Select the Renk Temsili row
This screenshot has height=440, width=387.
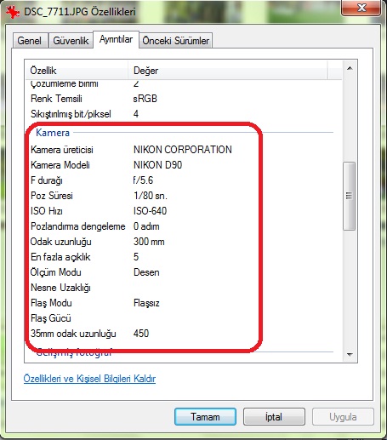pos(184,99)
